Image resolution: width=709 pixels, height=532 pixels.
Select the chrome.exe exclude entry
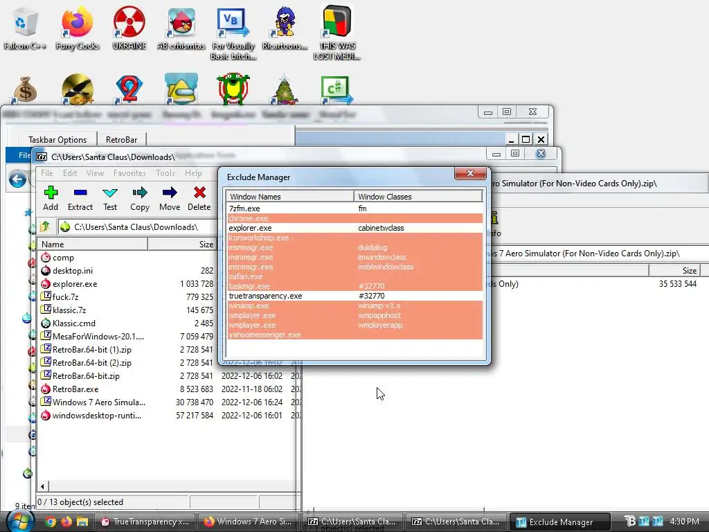[x=355, y=218]
